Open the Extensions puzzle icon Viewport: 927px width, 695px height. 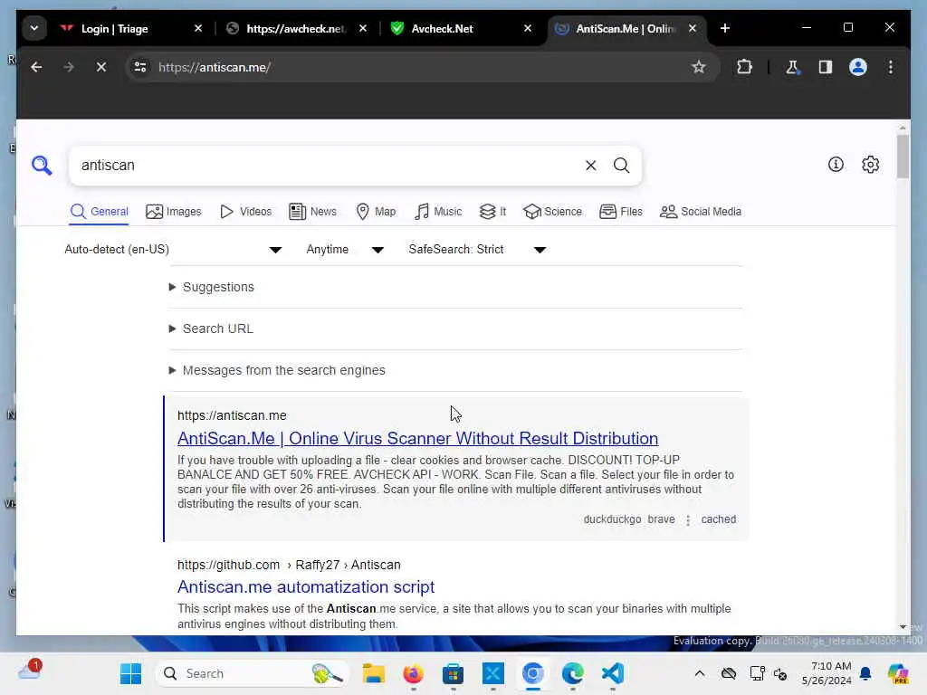pos(744,67)
